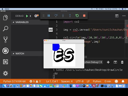Click Step Into in debug toolbar
Screen dimensions: 128x96
coord(63,16)
